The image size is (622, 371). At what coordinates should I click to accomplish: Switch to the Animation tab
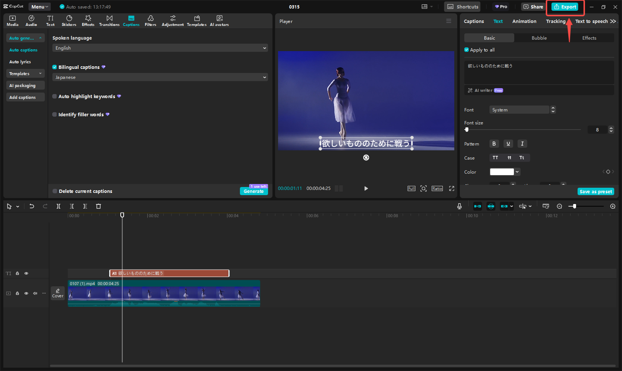pos(524,21)
